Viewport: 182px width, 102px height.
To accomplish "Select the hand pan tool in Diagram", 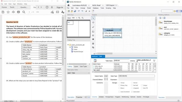I will (93, 23).
